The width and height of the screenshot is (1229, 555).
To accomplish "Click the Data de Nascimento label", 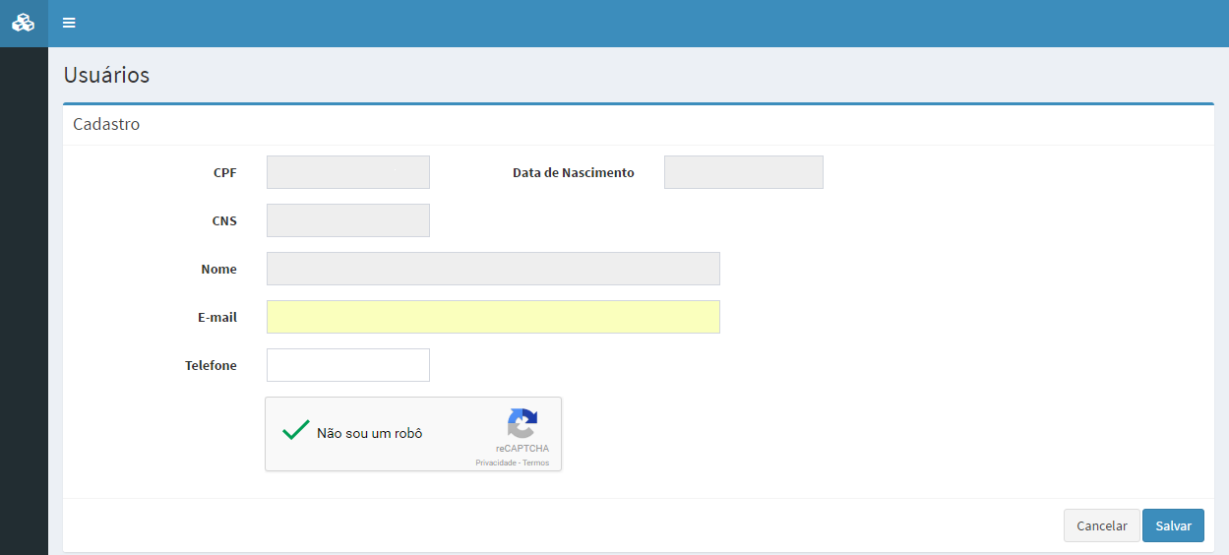I will point(573,173).
